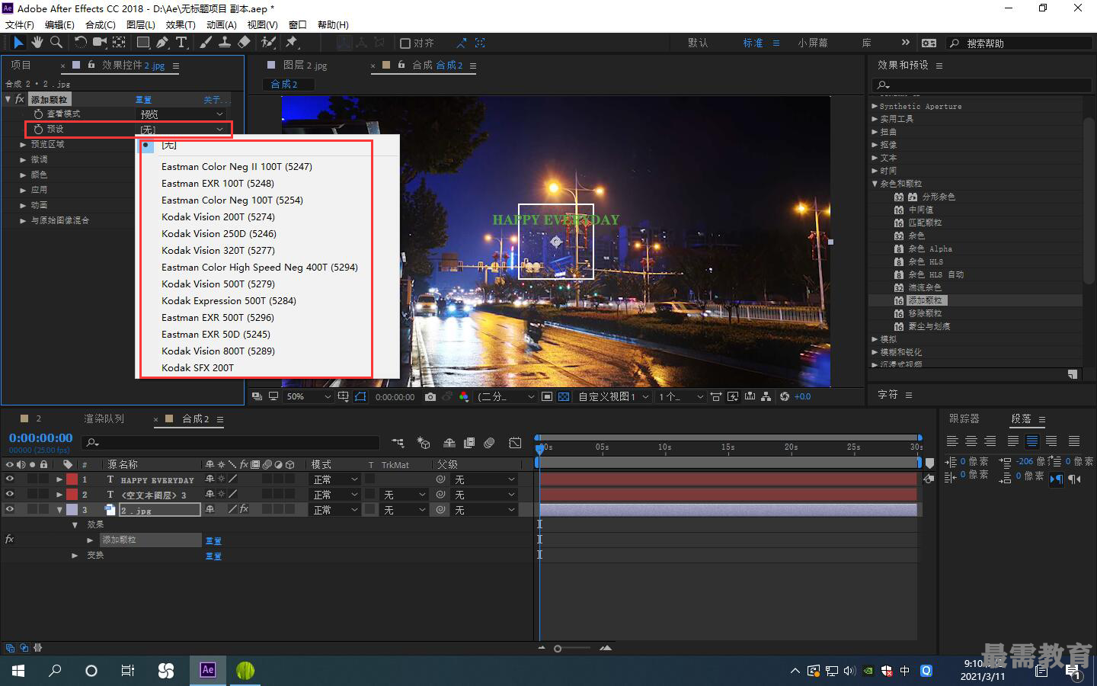This screenshot has height=686, width=1097.
Task: Toggle the stopwatch for 查看模式
Action: (38, 114)
